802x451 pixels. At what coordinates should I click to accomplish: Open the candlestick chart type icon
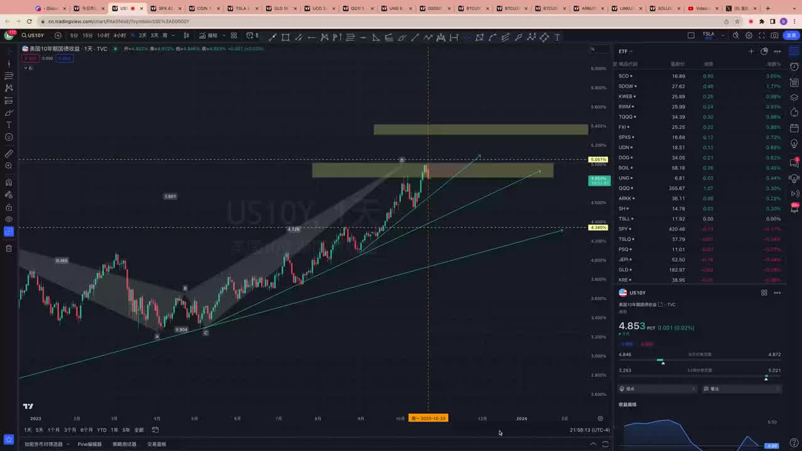(x=186, y=36)
